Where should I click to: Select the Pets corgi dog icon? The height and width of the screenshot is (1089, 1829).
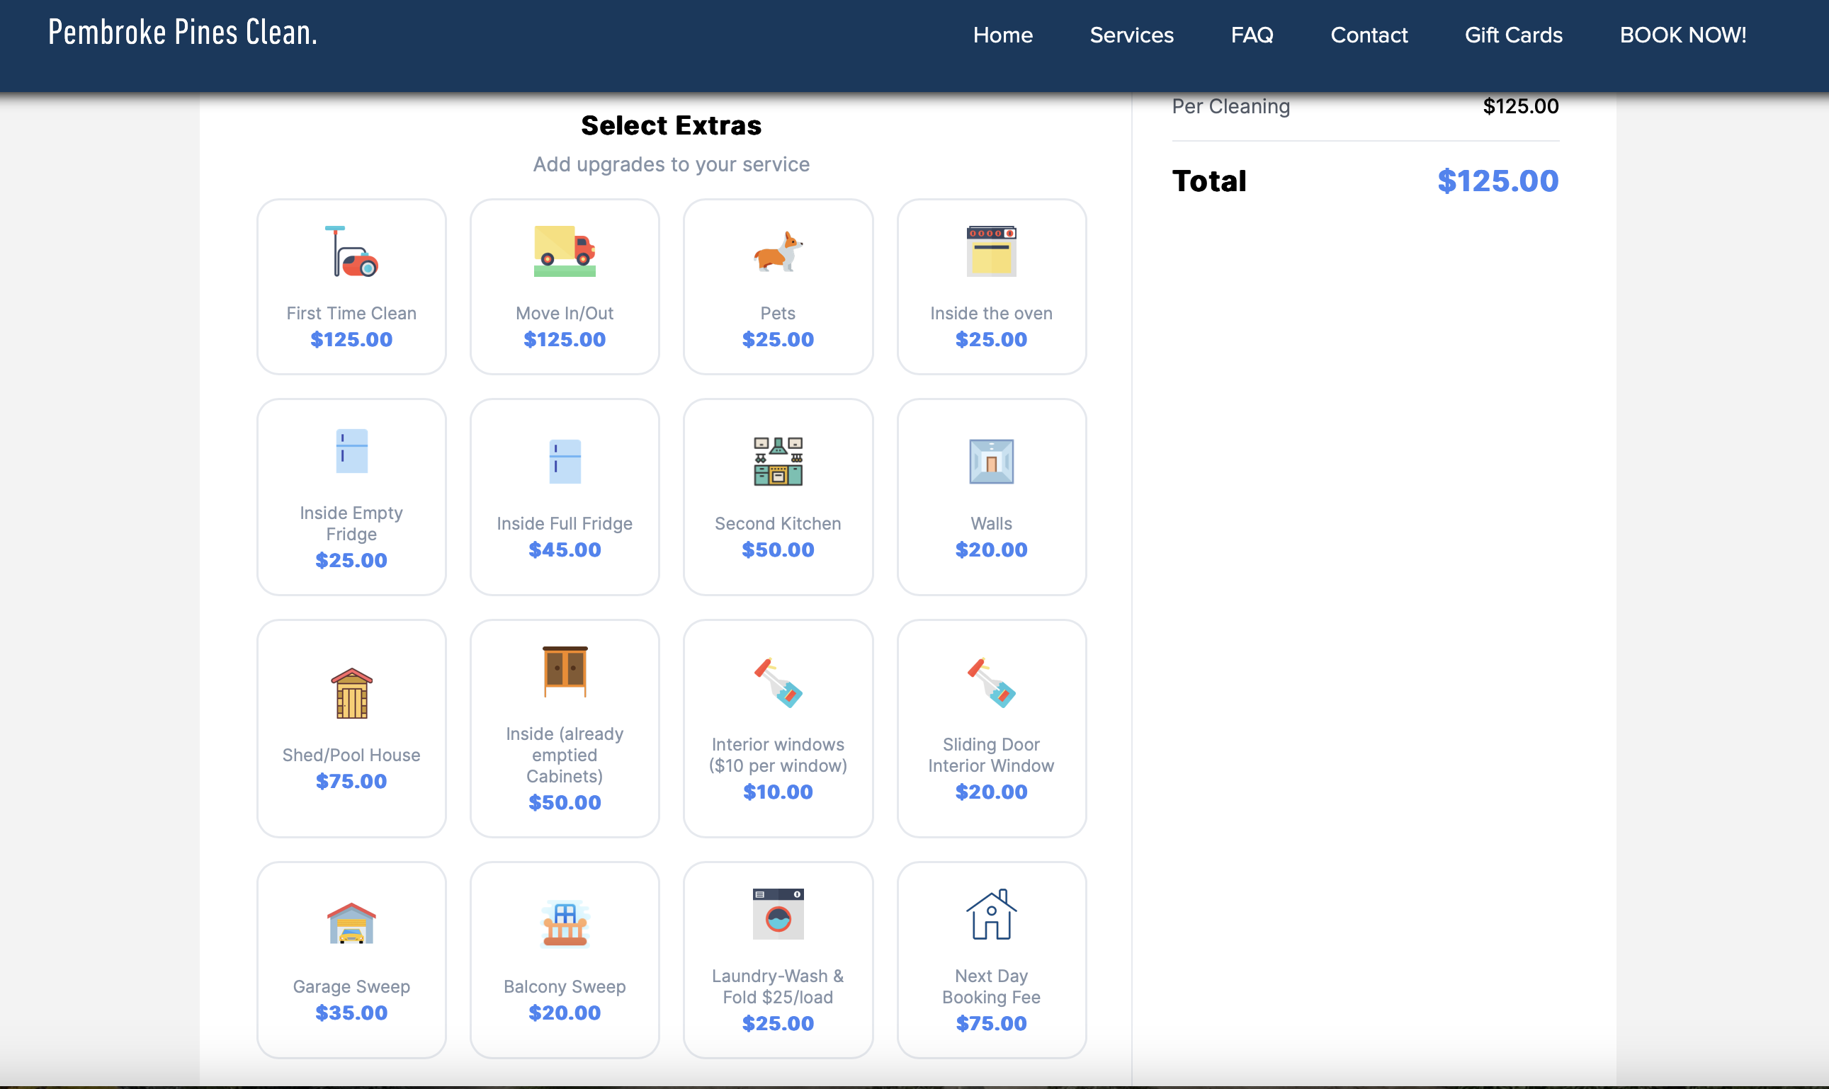click(x=777, y=251)
